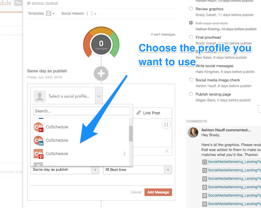Click the gray plus add-message button
Image resolution: width=261 pixels, height=208 pixels.
click(x=101, y=73)
